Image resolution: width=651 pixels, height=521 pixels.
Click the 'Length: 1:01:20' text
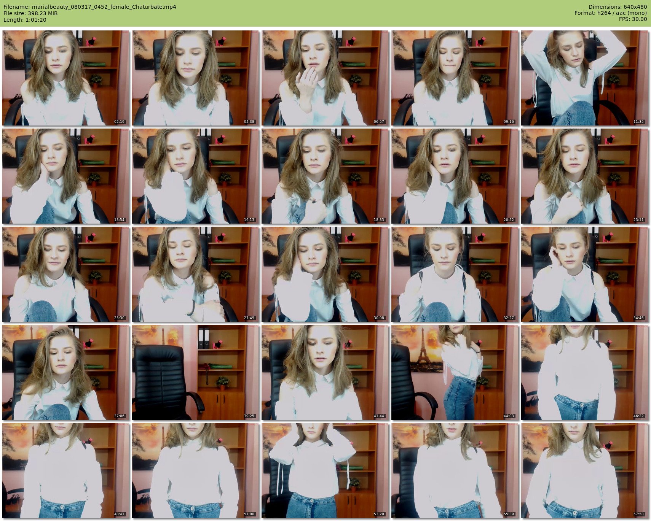tap(25, 20)
